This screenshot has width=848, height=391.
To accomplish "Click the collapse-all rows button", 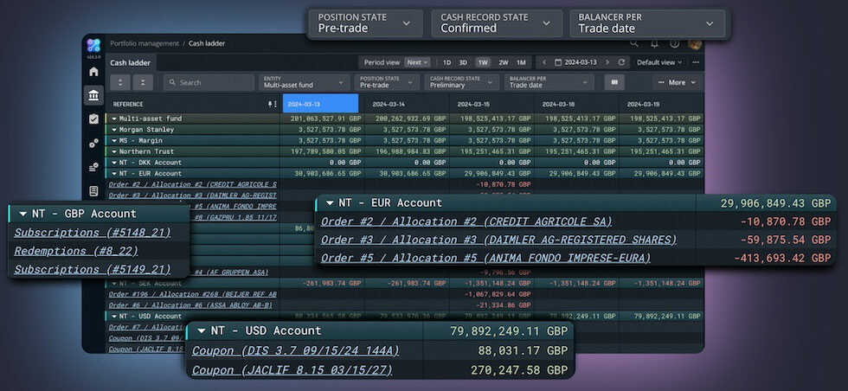I will click(x=143, y=82).
